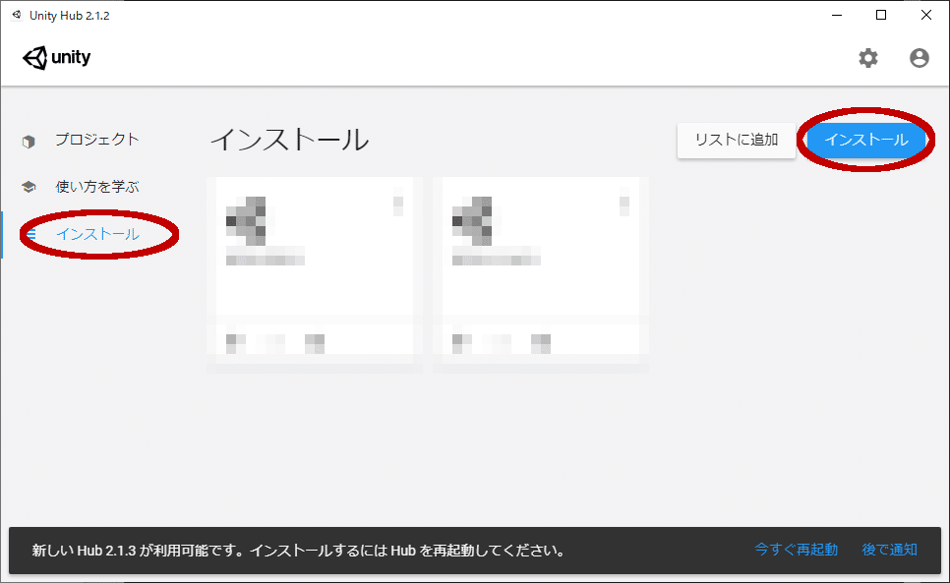Click the graduation cap icon beside 使い方を学ぶ
Screen dimensions: 950x583
coord(29,186)
